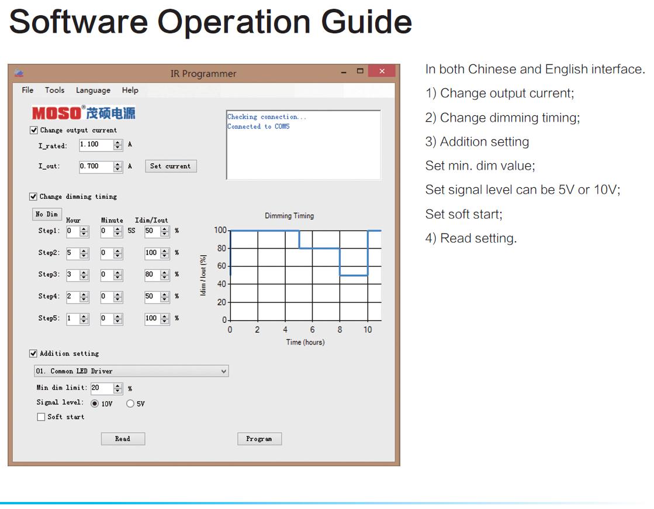
Task: Adjust the Step4 Minute spinner
Action: click(118, 297)
